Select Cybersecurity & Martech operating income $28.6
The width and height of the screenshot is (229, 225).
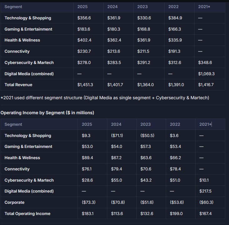(87, 180)
